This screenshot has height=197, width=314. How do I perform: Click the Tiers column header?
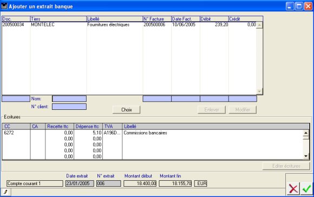coord(58,19)
